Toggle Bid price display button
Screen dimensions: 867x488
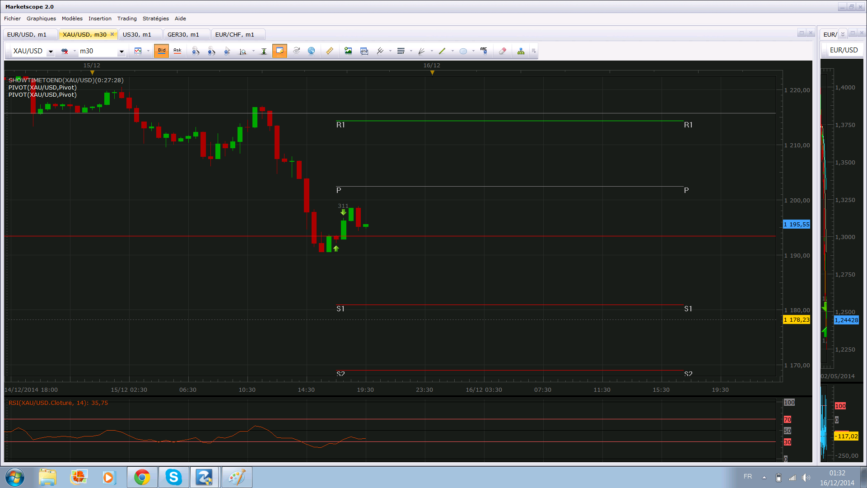point(162,51)
